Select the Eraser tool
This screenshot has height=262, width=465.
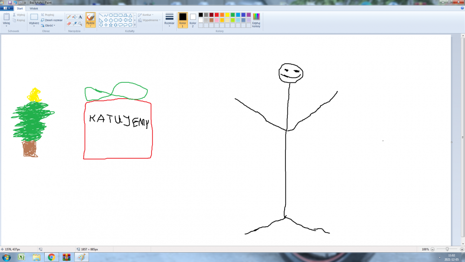69,24
